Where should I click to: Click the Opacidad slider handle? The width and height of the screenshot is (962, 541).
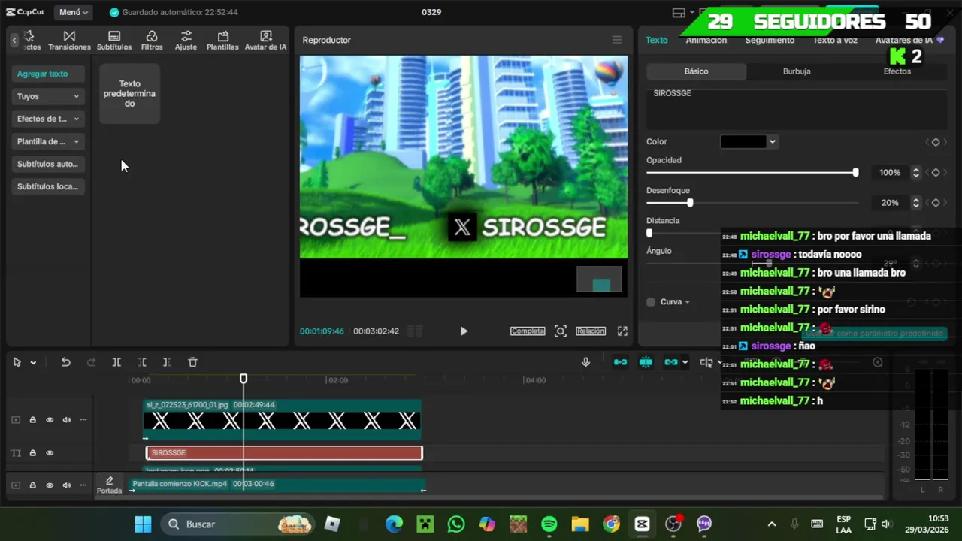(x=855, y=173)
